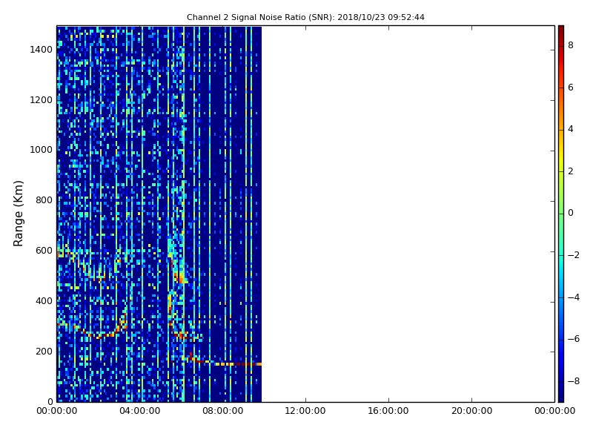Click the red echo trace near 150 km range
The image size is (593, 445).
(x=238, y=364)
